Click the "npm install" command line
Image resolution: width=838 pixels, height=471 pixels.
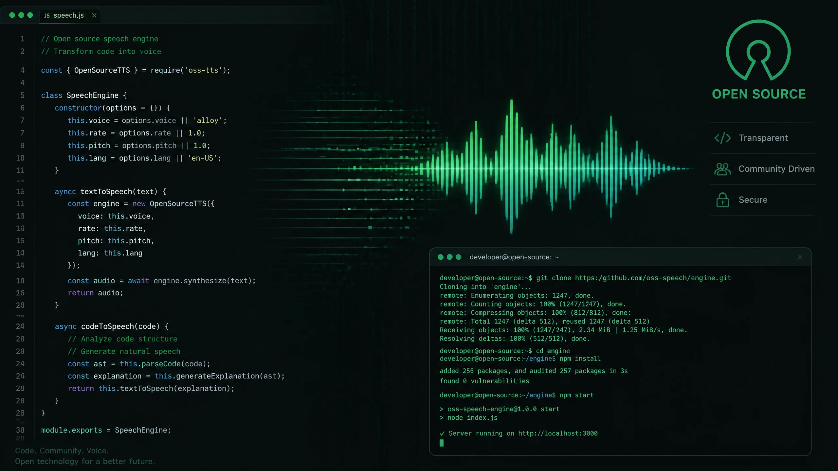(x=520, y=359)
